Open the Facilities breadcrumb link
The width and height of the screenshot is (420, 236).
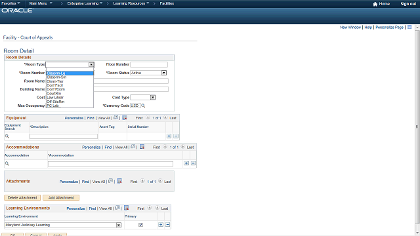[x=167, y=3]
